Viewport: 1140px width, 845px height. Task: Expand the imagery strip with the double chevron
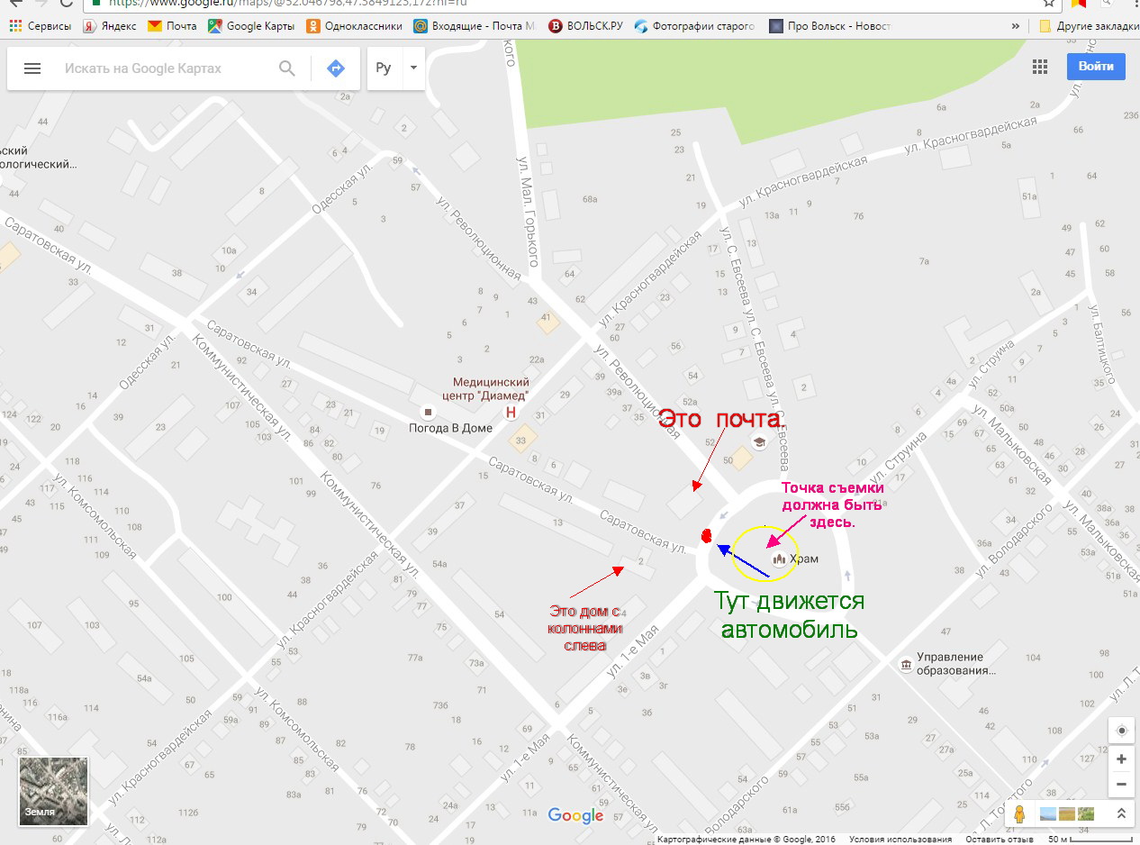pos(1121,813)
